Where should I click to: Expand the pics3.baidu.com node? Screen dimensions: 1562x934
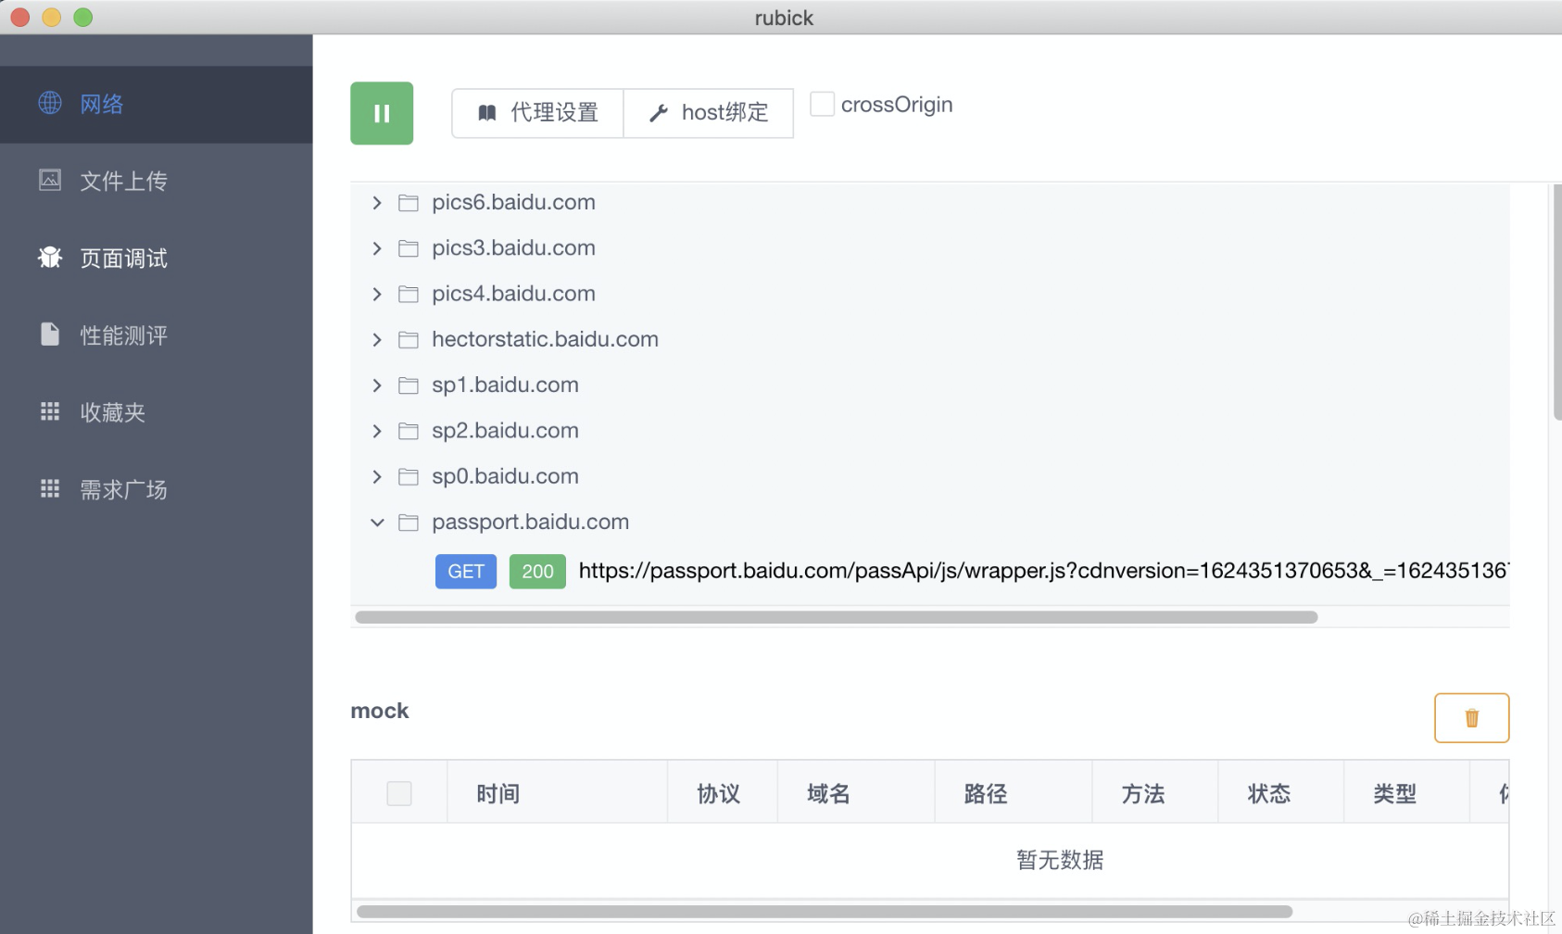377,248
